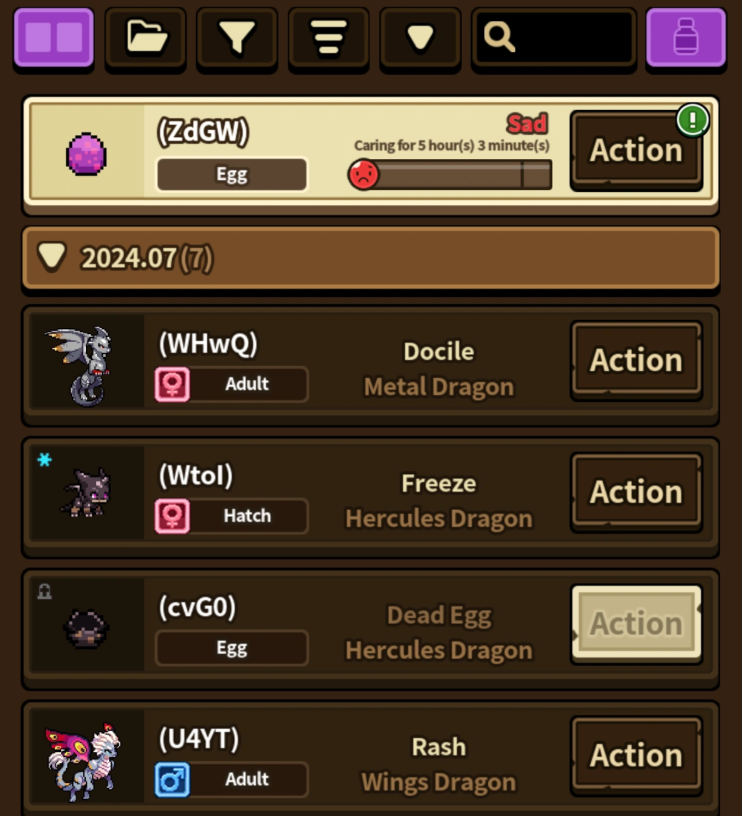This screenshot has height=816, width=742.
Task: Click the male gender icon for U4YT
Action: coord(172,780)
